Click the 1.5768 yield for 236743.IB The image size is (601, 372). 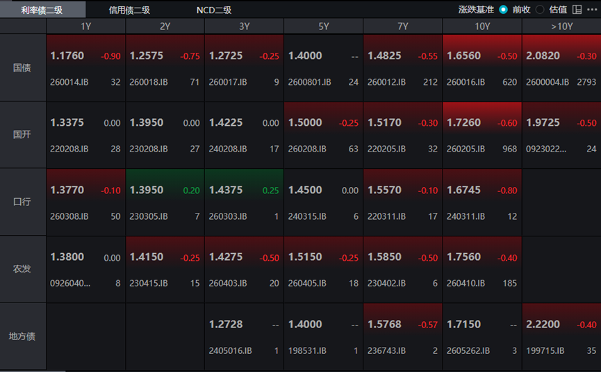tap(384, 324)
